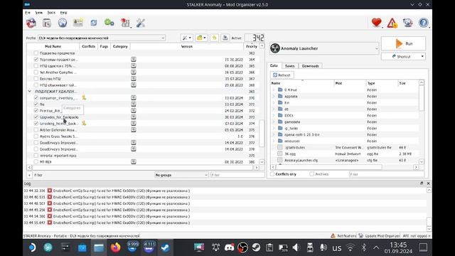Image resolution: width=455 pixels, height=256 pixels.
Task: Click the Anomaly Launcher radiation icon
Action: pos(275,48)
